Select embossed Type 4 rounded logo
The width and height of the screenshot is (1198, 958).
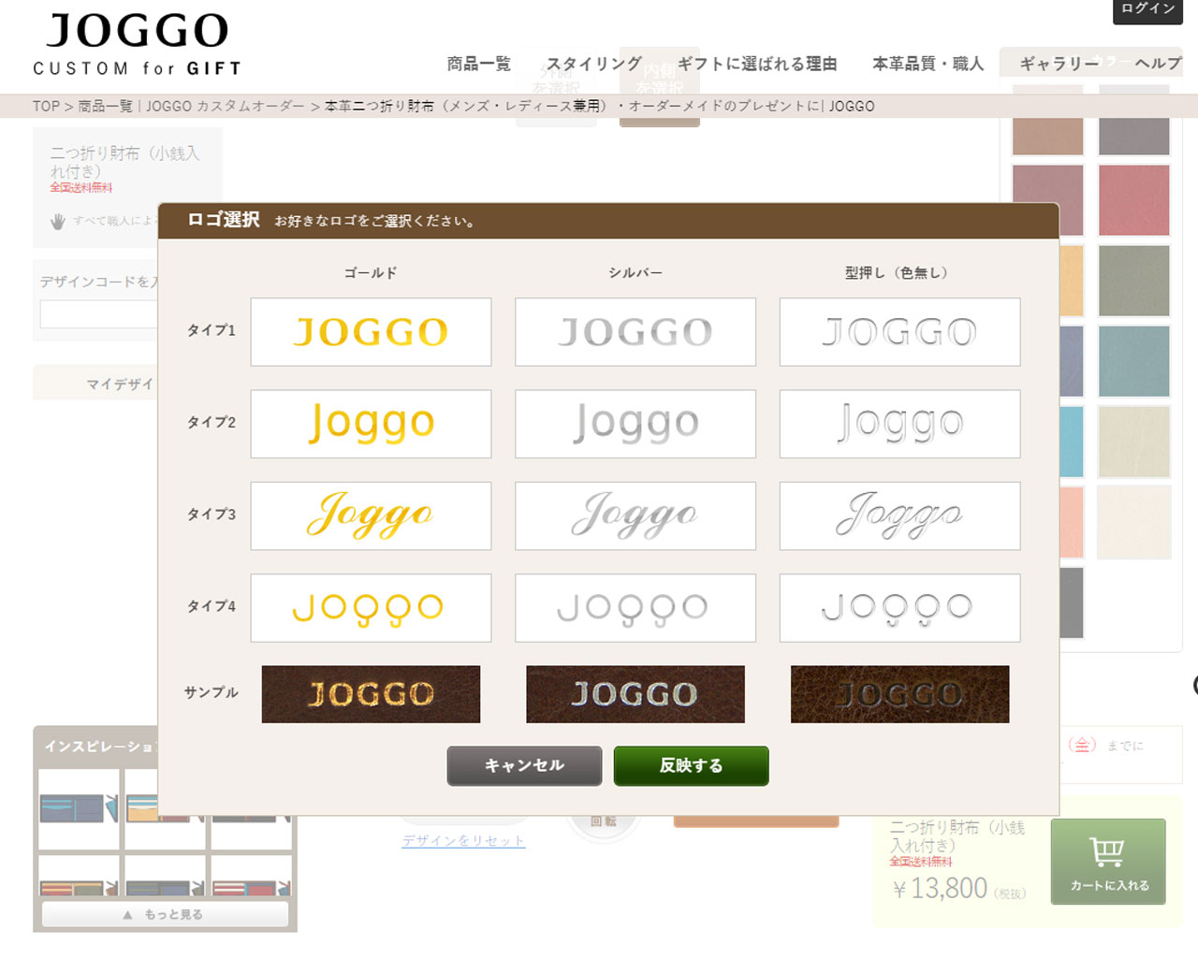(899, 608)
